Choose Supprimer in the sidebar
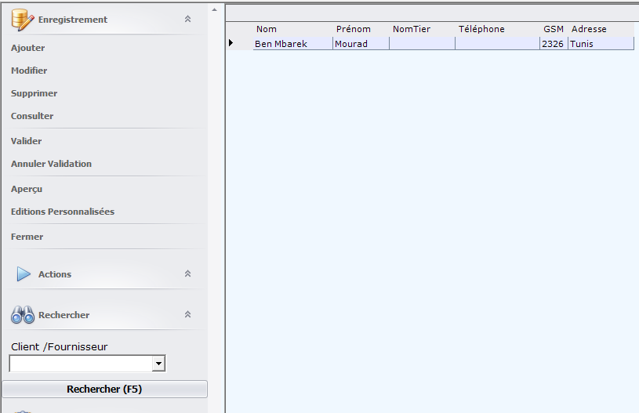 [34, 93]
